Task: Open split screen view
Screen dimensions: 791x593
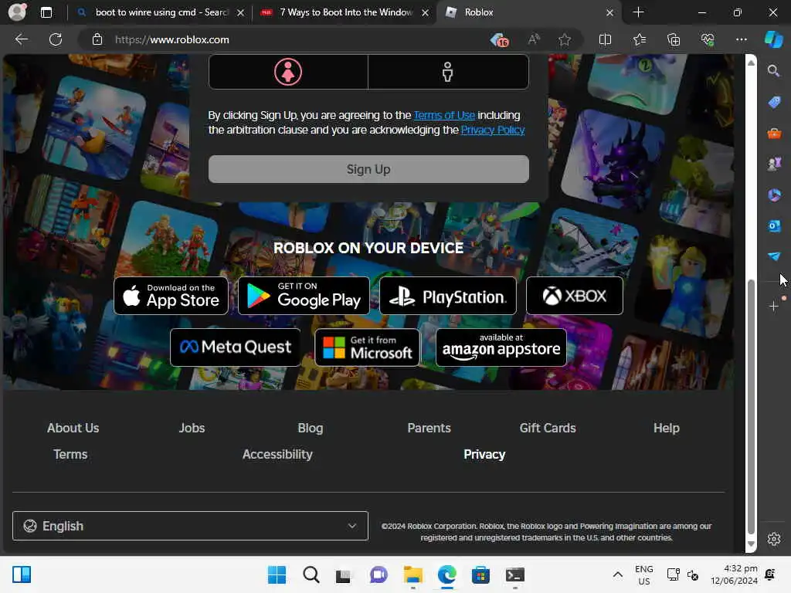Action: click(605, 39)
